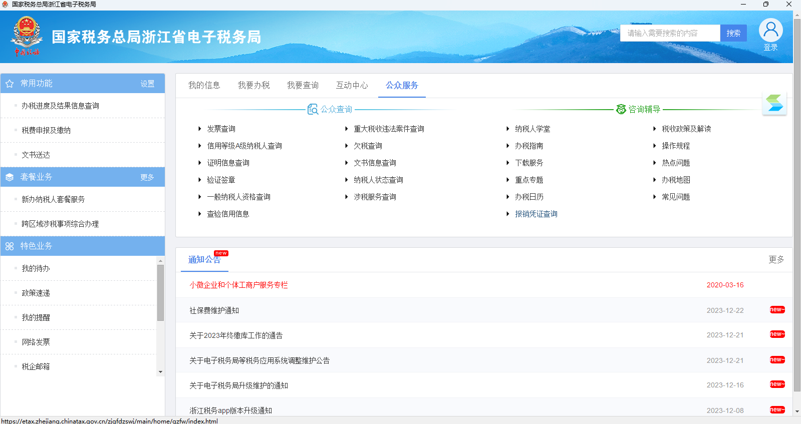The width and height of the screenshot is (801, 424).
Task: Open 办税日历 link
Action: pyautogui.click(x=529, y=197)
